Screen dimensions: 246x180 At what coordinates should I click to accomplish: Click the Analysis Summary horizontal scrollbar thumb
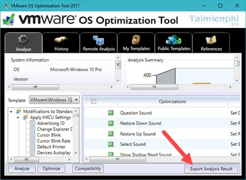(x=154, y=87)
